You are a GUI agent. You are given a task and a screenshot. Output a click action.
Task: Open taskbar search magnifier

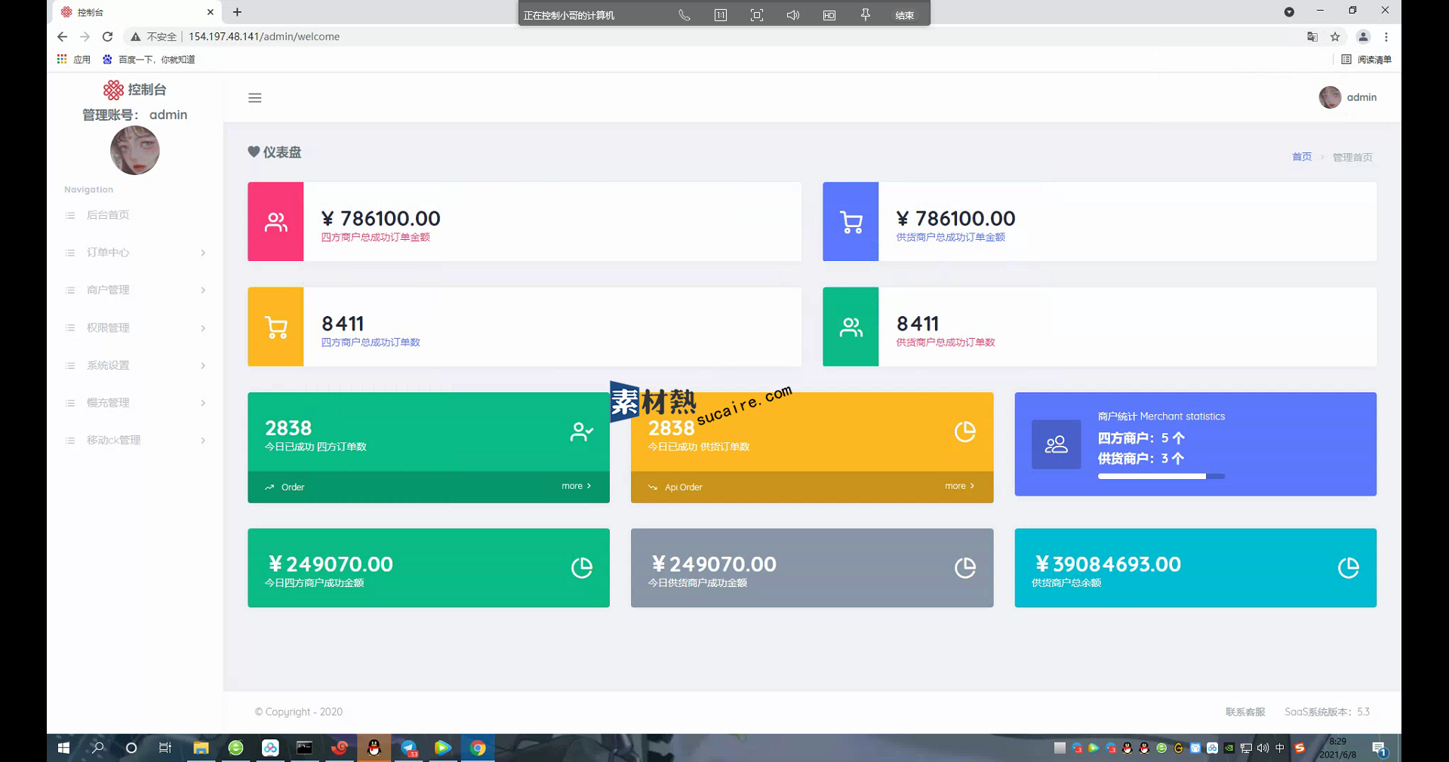(x=97, y=748)
